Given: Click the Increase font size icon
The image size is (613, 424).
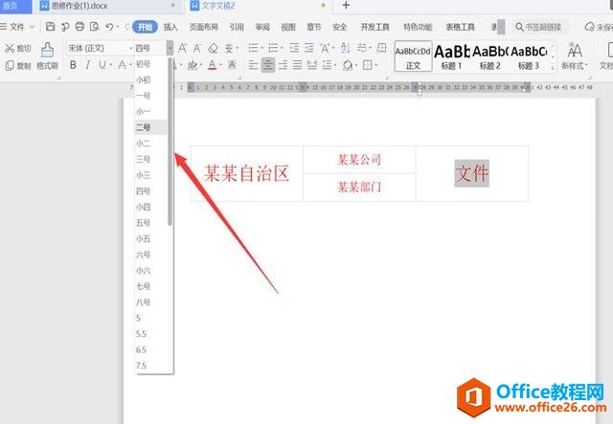Looking at the screenshot, I should [x=182, y=48].
